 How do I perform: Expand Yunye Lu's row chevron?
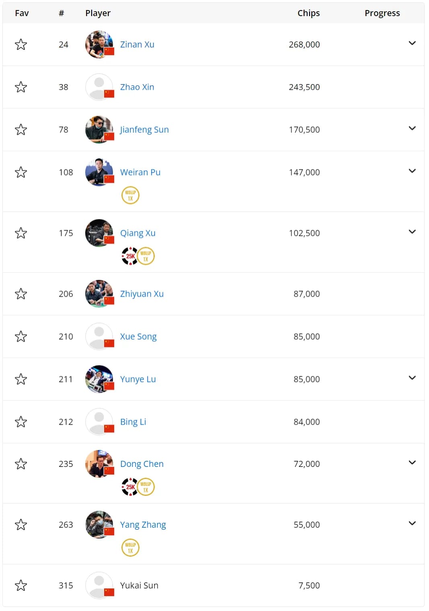[412, 378]
